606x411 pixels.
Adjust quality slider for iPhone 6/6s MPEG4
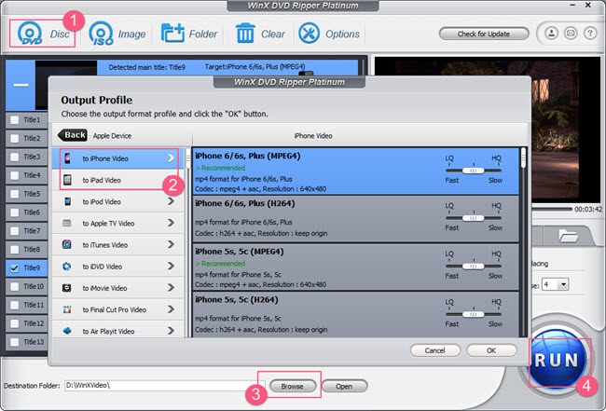pos(474,171)
